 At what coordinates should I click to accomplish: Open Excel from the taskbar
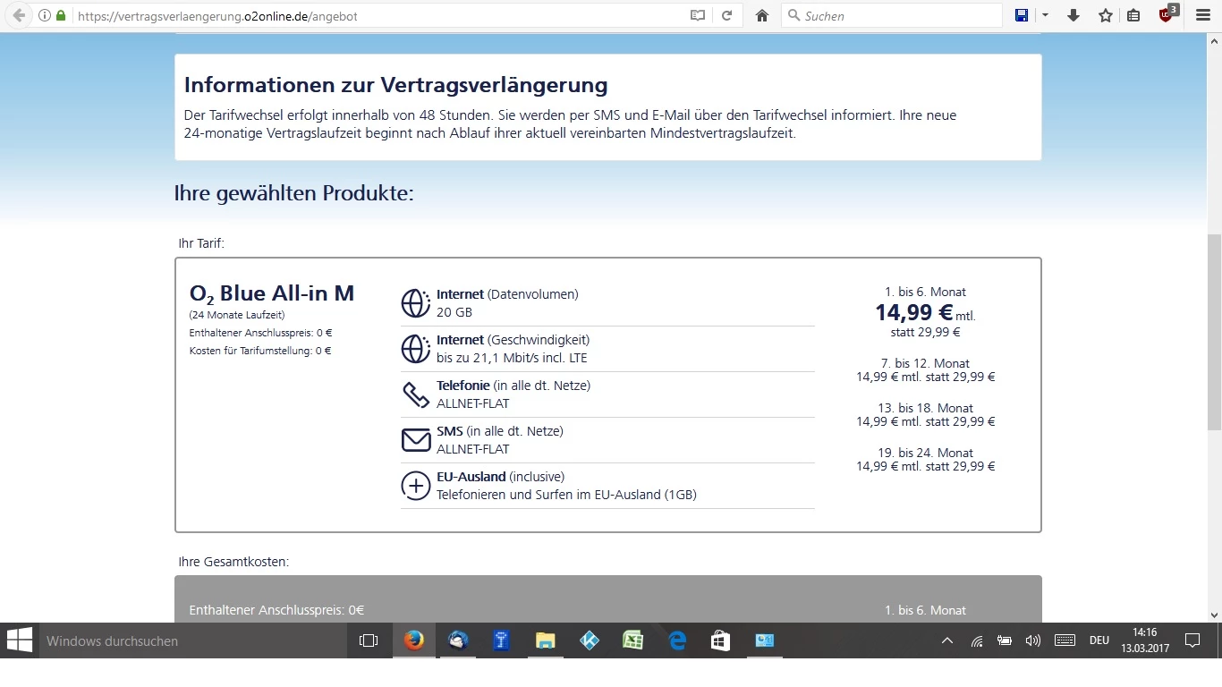(x=632, y=640)
